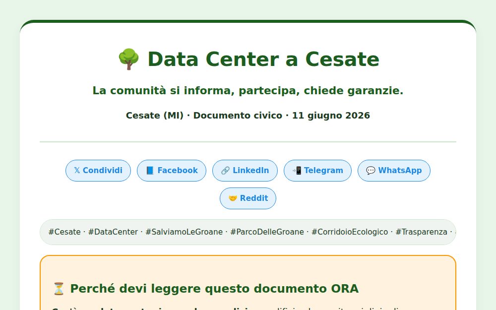Click the X Condividi share button

(98, 171)
